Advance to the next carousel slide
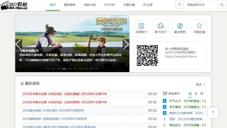Screen dimensions: 227x128 click(126, 44)
